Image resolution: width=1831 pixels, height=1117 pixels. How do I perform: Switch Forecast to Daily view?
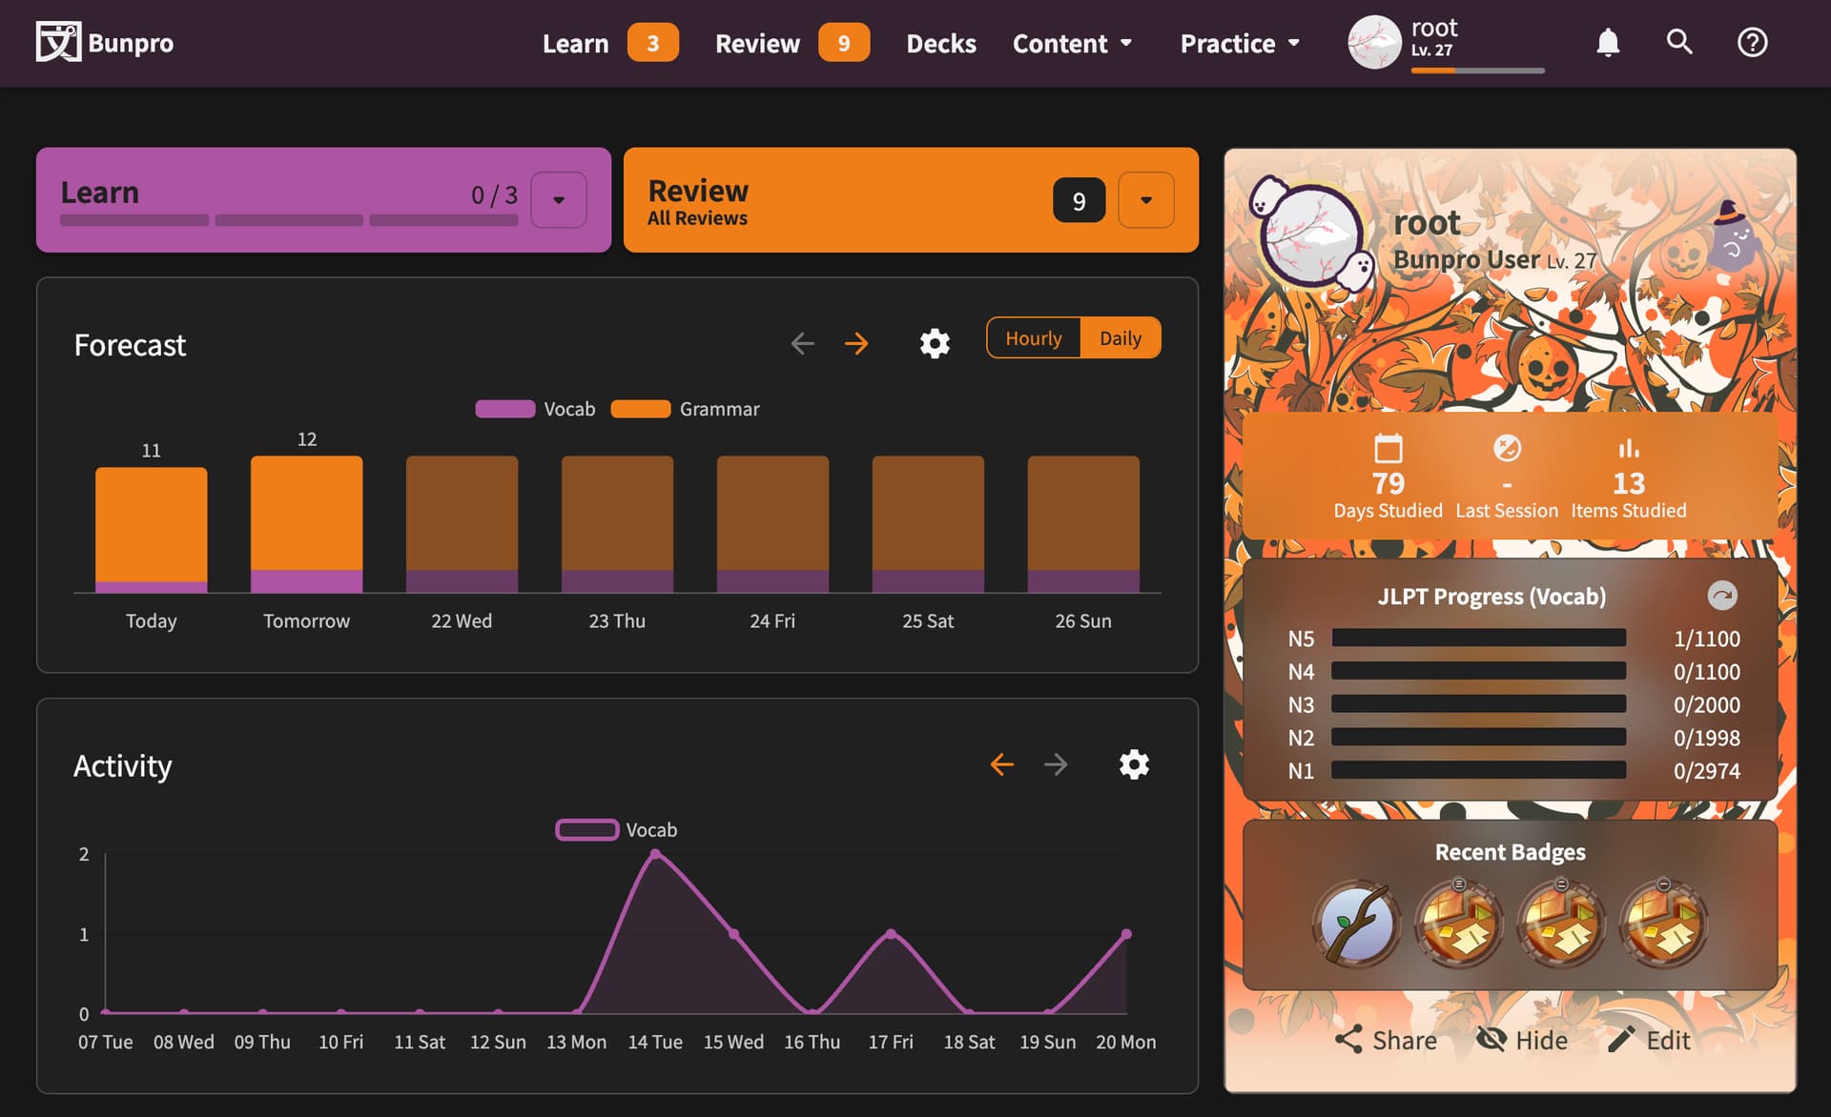tap(1120, 338)
